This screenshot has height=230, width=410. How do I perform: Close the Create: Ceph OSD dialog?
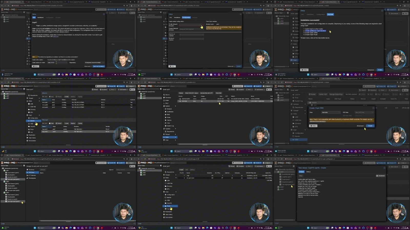(373, 108)
